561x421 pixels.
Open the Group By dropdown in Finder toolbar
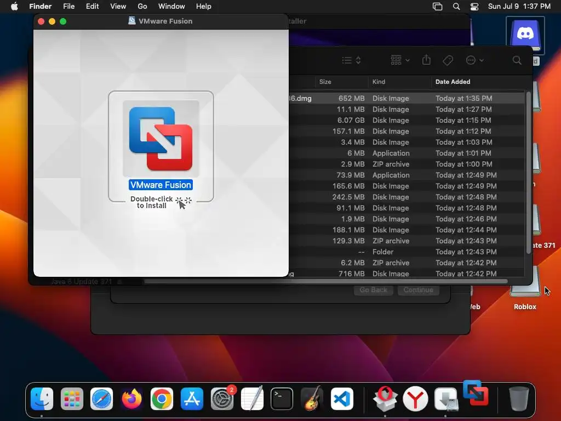pos(400,60)
